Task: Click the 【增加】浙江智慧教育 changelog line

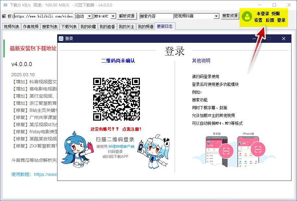Action: click(34, 103)
